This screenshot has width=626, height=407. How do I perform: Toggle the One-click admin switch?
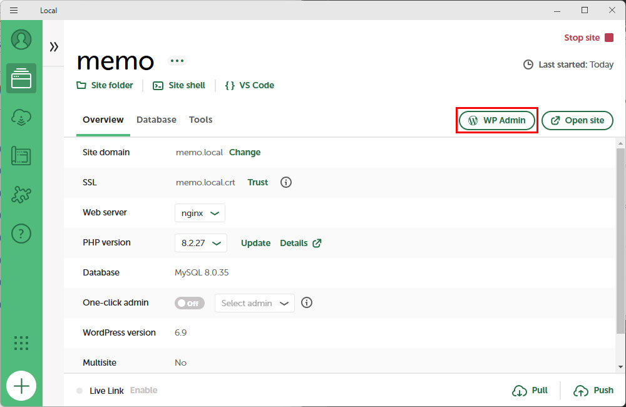(189, 303)
